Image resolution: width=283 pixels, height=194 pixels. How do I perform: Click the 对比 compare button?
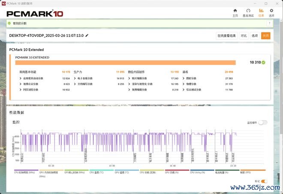pyautogui.click(x=244, y=35)
